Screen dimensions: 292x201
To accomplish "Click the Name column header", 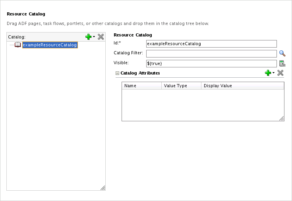I will [x=142, y=86].
